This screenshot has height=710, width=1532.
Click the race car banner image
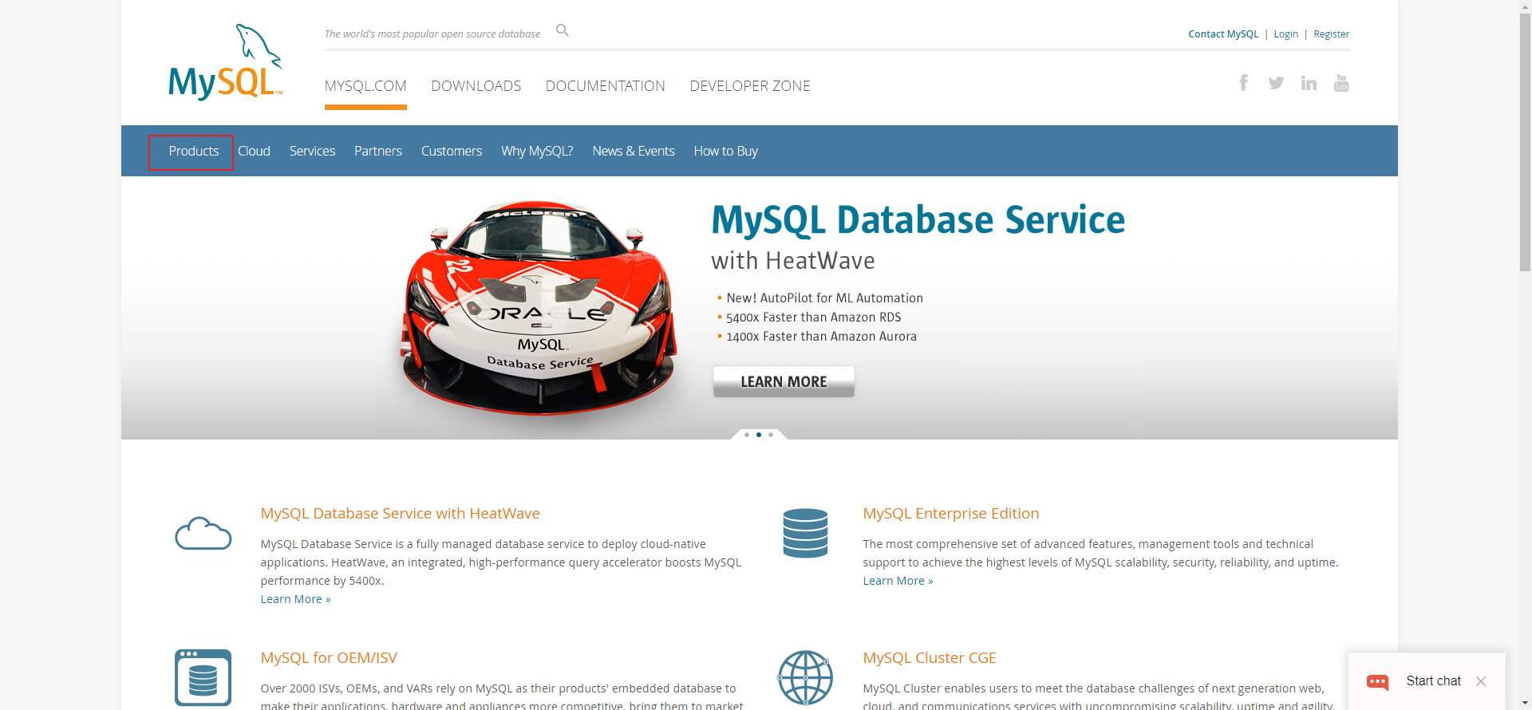[539, 308]
